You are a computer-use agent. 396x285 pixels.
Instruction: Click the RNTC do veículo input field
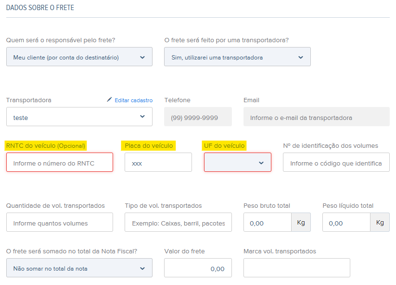click(60, 162)
